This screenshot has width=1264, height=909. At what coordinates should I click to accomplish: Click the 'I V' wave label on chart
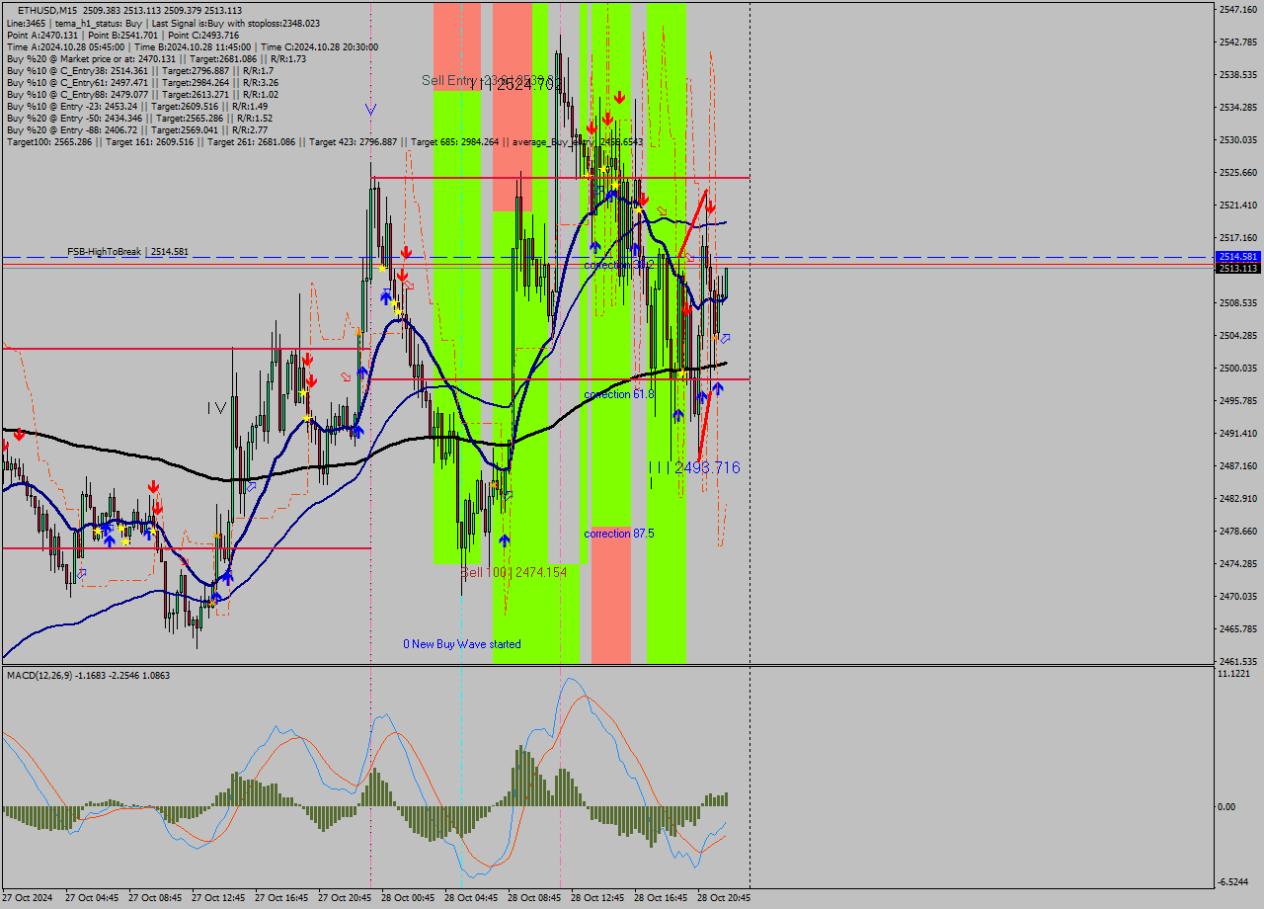click(x=216, y=408)
